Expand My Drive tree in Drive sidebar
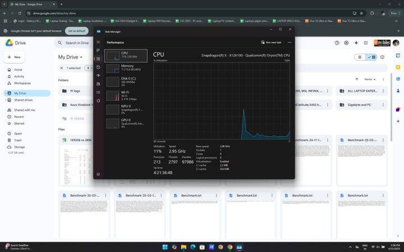Image resolution: width=404 pixels, height=252 pixels. (6, 93)
